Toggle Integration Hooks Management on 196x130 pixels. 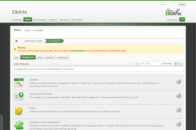[x=178, y=124]
